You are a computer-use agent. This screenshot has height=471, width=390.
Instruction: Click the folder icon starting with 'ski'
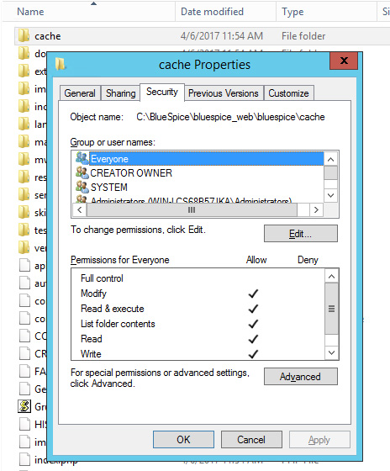pyautogui.click(x=24, y=212)
